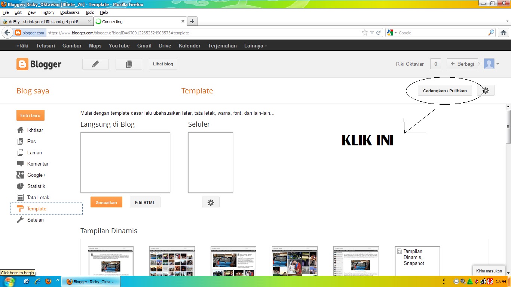Switch to the AdF.ly tab
This screenshot has height=287, width=511.
[47, 21]
